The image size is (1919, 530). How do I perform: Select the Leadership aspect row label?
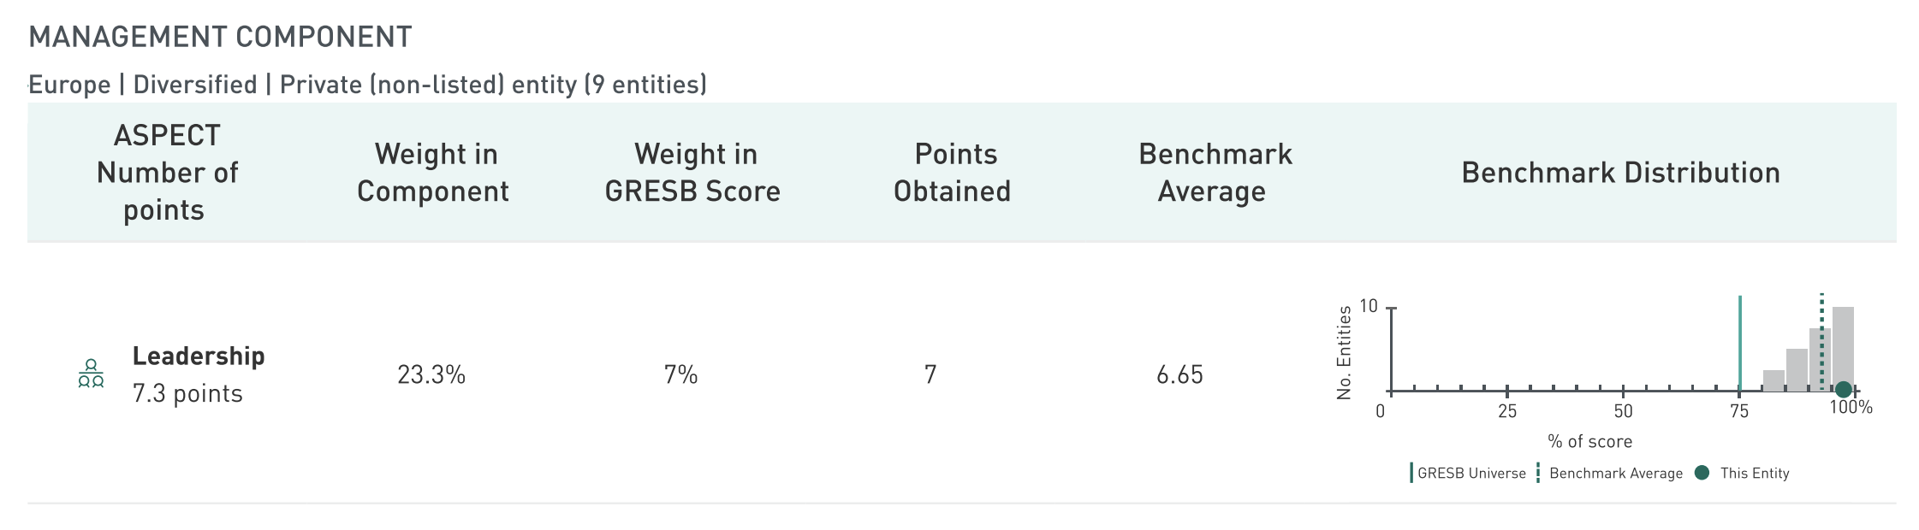pyautogui.click(x=199, y=356)
